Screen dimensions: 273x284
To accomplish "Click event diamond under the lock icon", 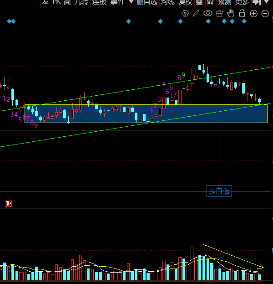I will pos(244,21).
